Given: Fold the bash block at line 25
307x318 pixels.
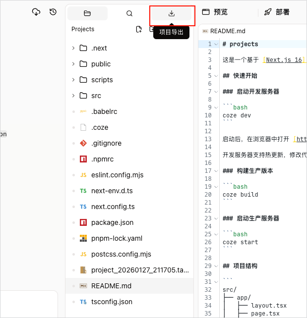Looking at the screenshot, I should click(216, 234).
